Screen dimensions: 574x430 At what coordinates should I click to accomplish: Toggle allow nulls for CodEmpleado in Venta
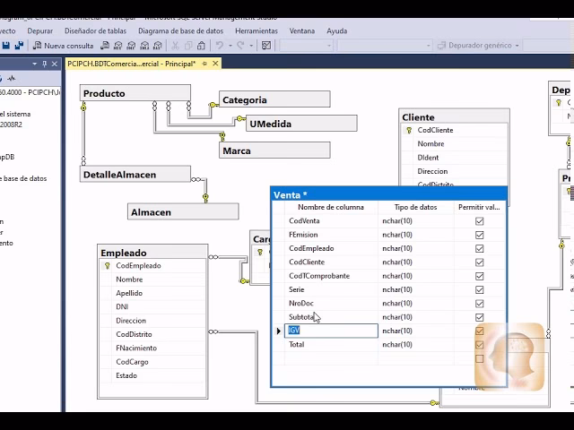(479, 249)
